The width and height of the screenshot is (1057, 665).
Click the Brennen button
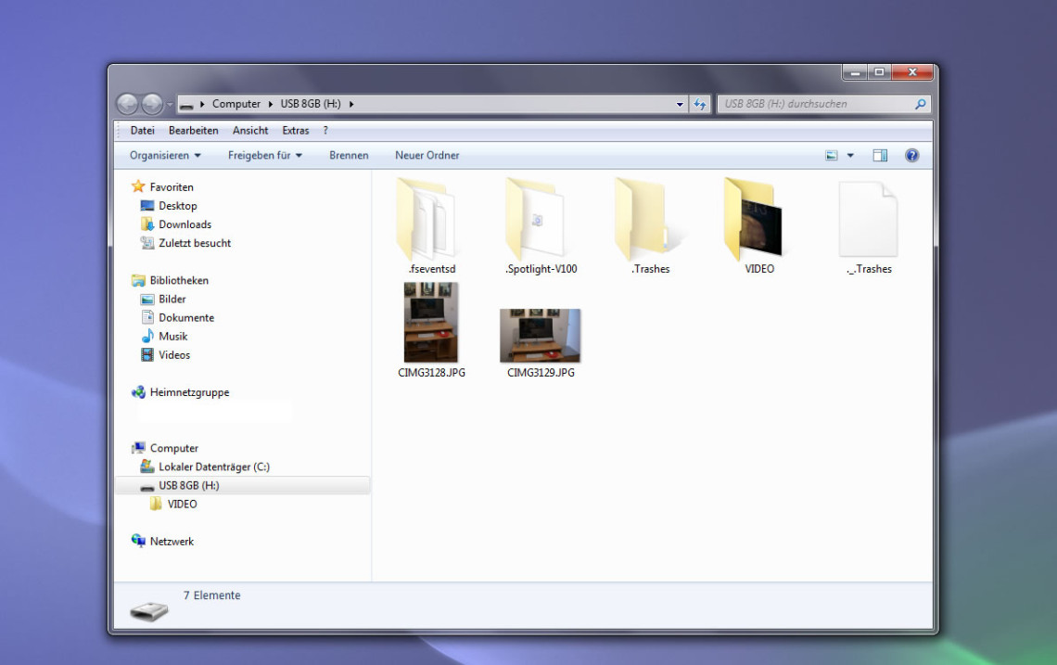click(349, 156)
